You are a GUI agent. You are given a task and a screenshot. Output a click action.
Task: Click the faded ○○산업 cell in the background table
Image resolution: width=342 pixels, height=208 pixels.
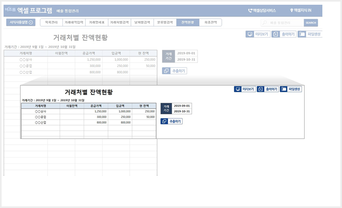26,72
